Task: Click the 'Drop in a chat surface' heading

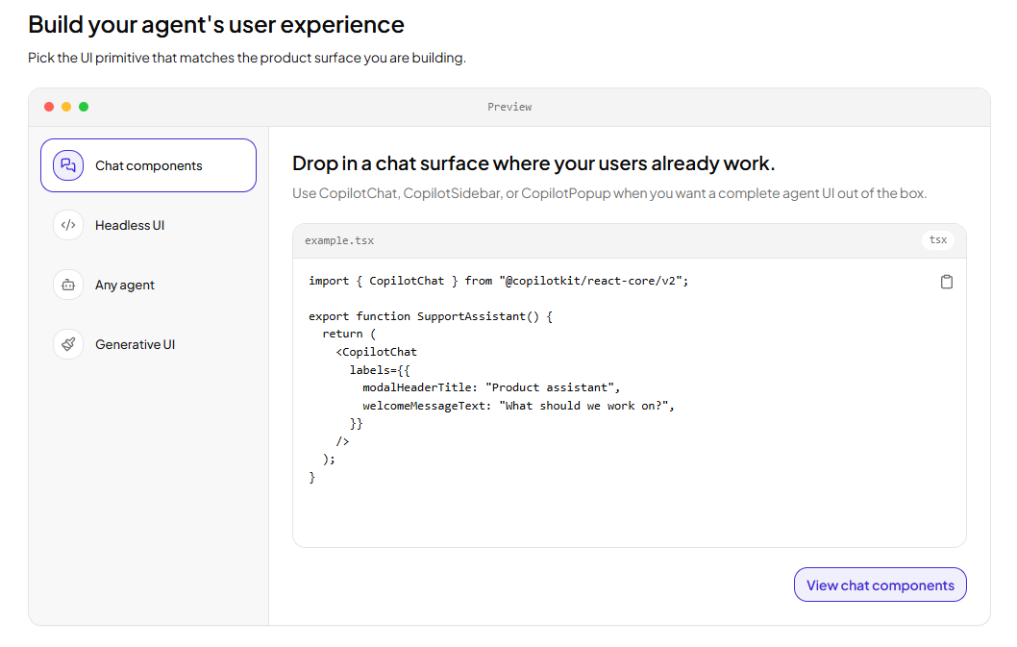Action: click(533, 163)
